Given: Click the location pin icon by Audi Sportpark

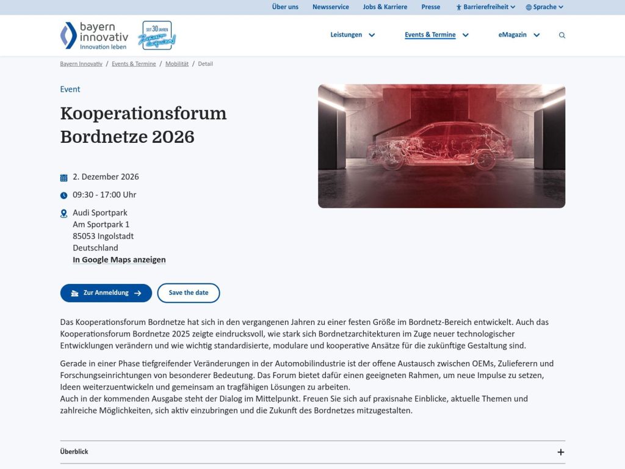Looking at the screenshot, I should click(x=63, y=213).
